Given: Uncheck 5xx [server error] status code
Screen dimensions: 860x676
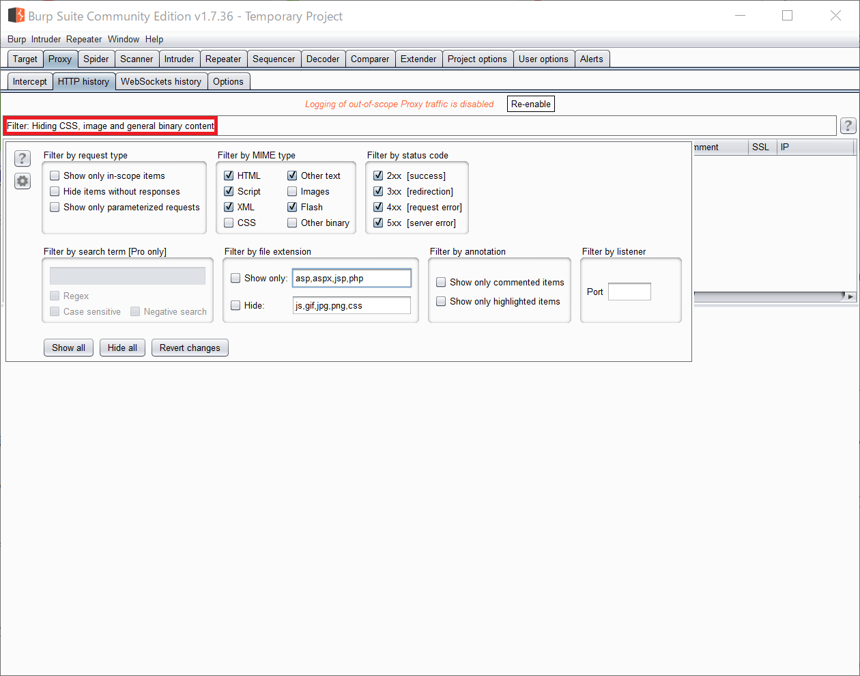Looking at the screenshot, I should point(378,223).
